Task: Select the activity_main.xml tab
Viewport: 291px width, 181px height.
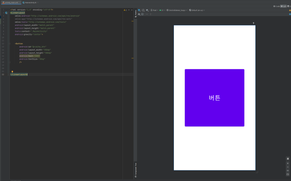Action: point(10,2)
